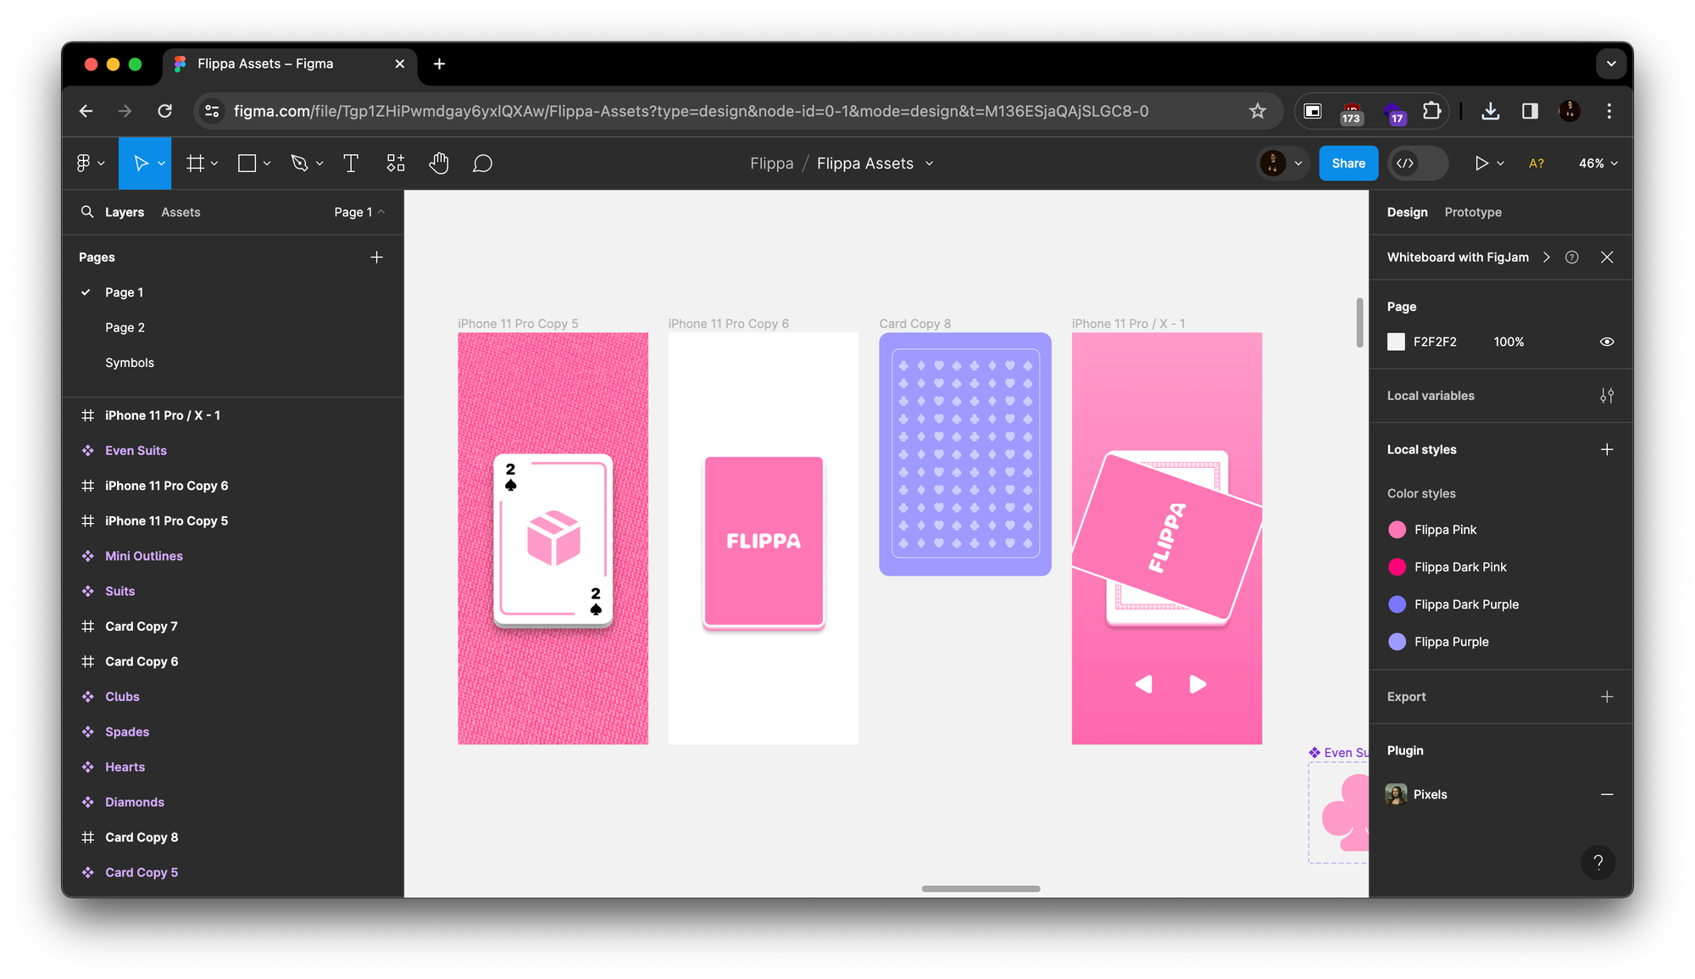Open Chrome downloads icon
The image size is (1695, 979).
[1490, 111]
